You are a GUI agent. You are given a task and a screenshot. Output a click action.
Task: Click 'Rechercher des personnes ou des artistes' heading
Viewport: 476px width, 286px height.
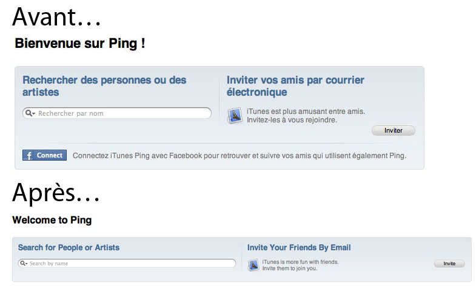click(104, 86)
